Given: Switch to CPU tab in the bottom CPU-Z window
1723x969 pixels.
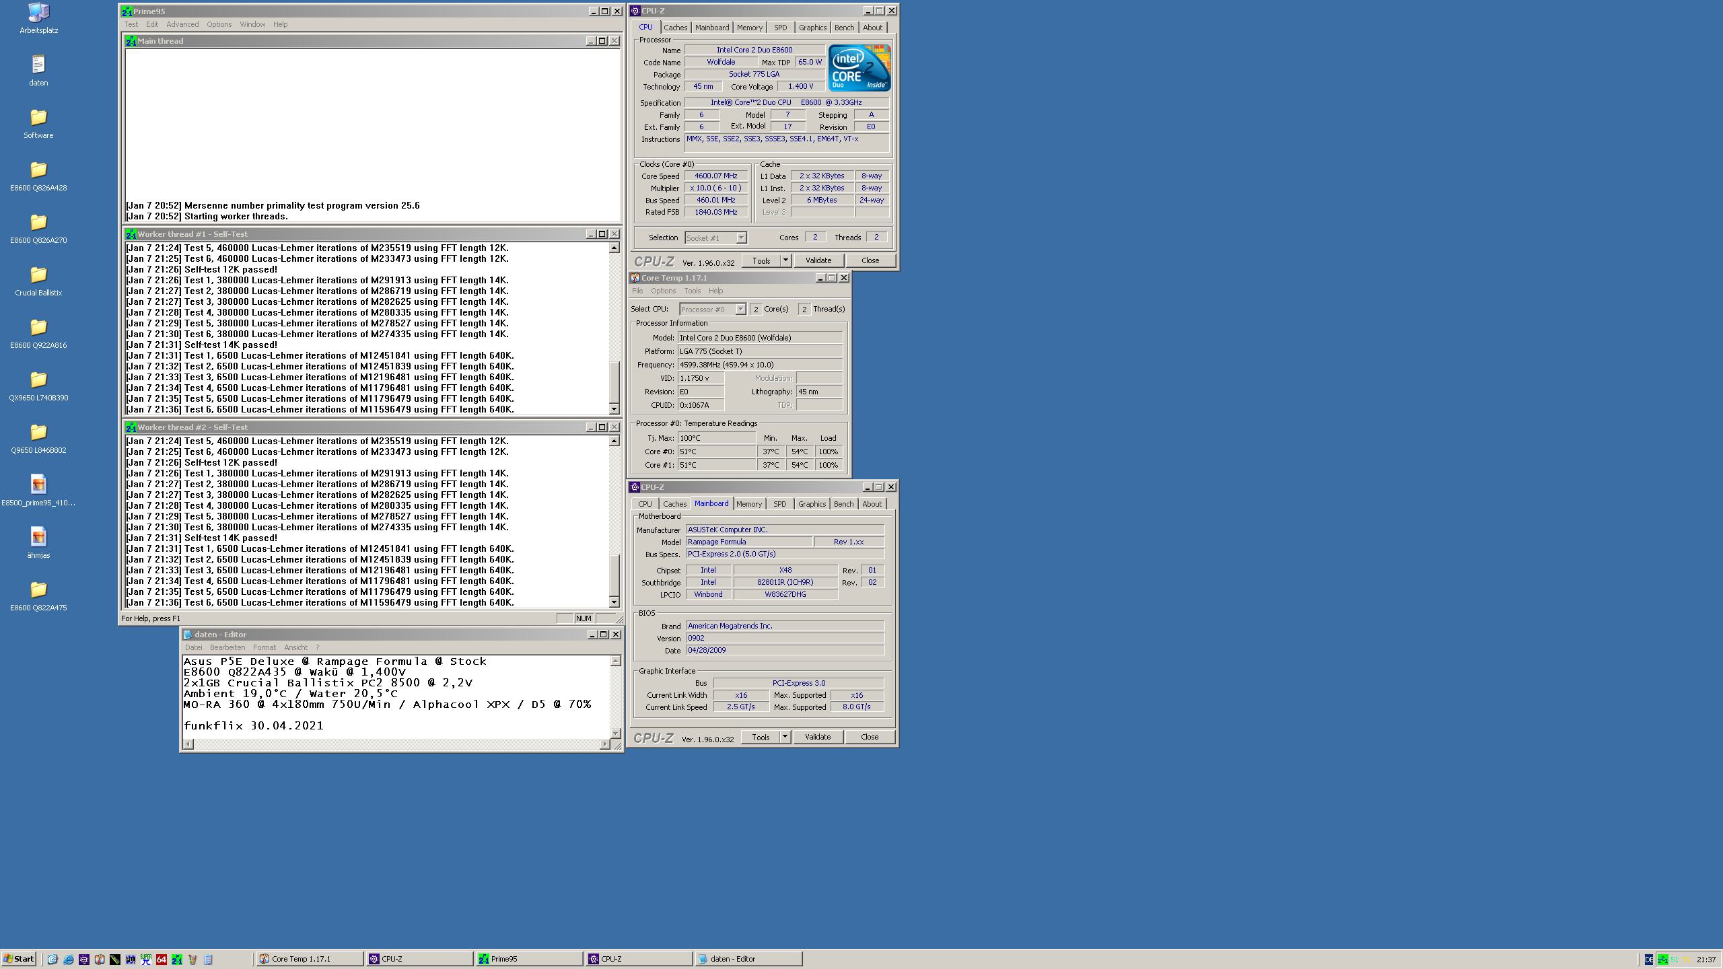Looking at the screenshot, I should [x=645, y=504].
